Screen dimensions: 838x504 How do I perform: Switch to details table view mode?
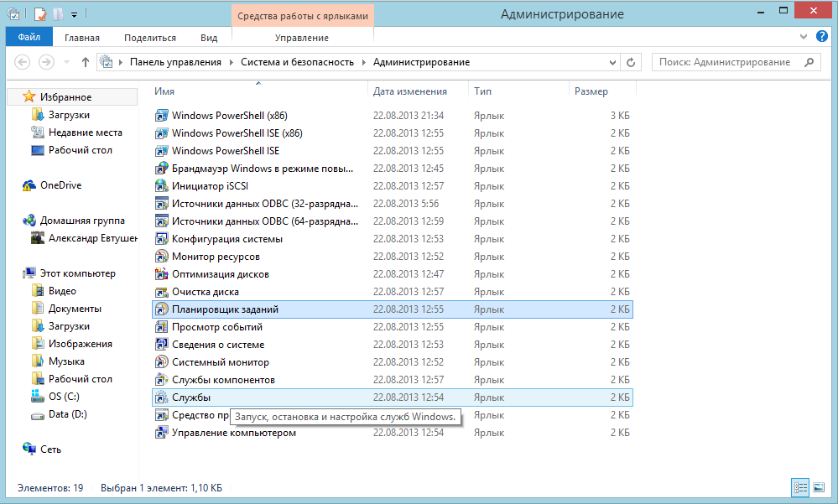tap(799, 487)
